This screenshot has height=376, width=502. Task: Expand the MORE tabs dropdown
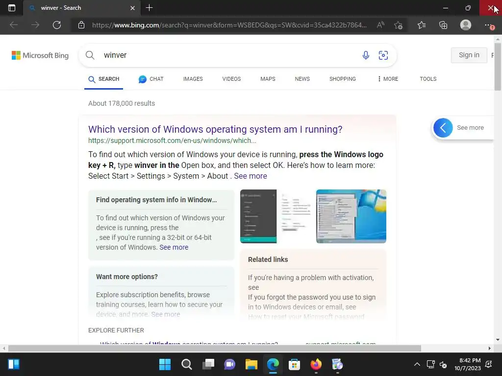(x=388, y=79)
